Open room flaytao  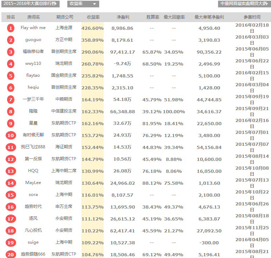[x=33, y=75]
